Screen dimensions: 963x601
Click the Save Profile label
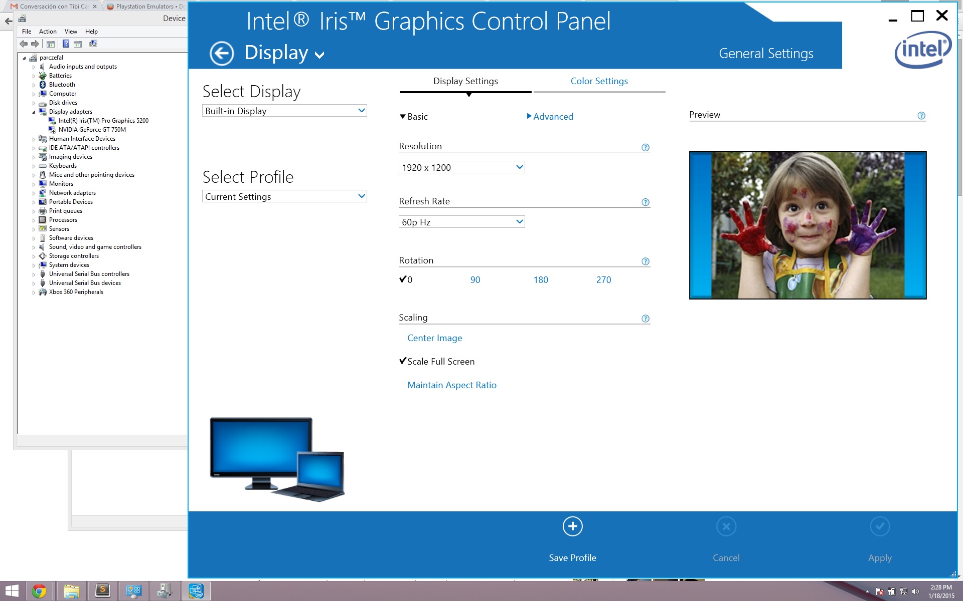pyautogui.click(x=572, y=558)
